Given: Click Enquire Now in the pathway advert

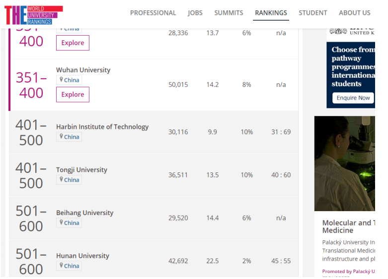Looking at the screenshot, I should (353, 98).
